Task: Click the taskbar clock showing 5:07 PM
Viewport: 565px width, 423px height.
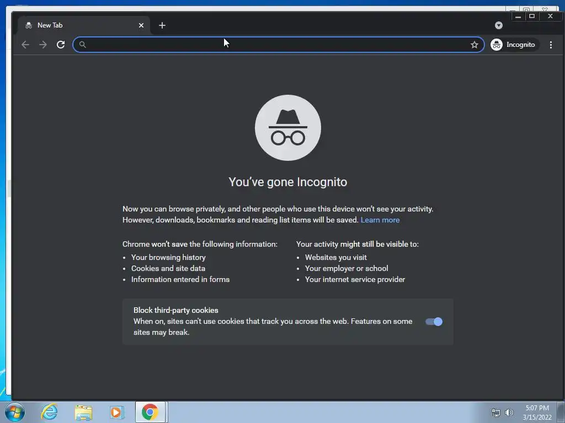Action: (x=537, y=412)
